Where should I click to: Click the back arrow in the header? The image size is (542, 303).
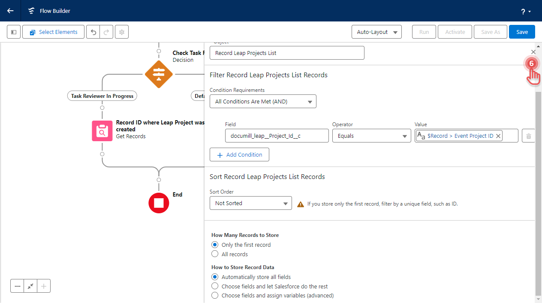(x=10, y=11)
